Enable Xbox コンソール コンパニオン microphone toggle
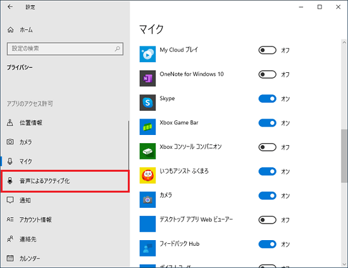 tap(267, 147)
